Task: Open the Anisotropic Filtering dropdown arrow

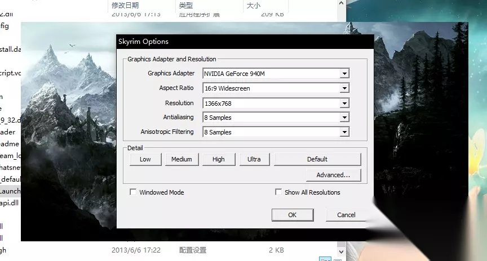Action: point(344,132)
